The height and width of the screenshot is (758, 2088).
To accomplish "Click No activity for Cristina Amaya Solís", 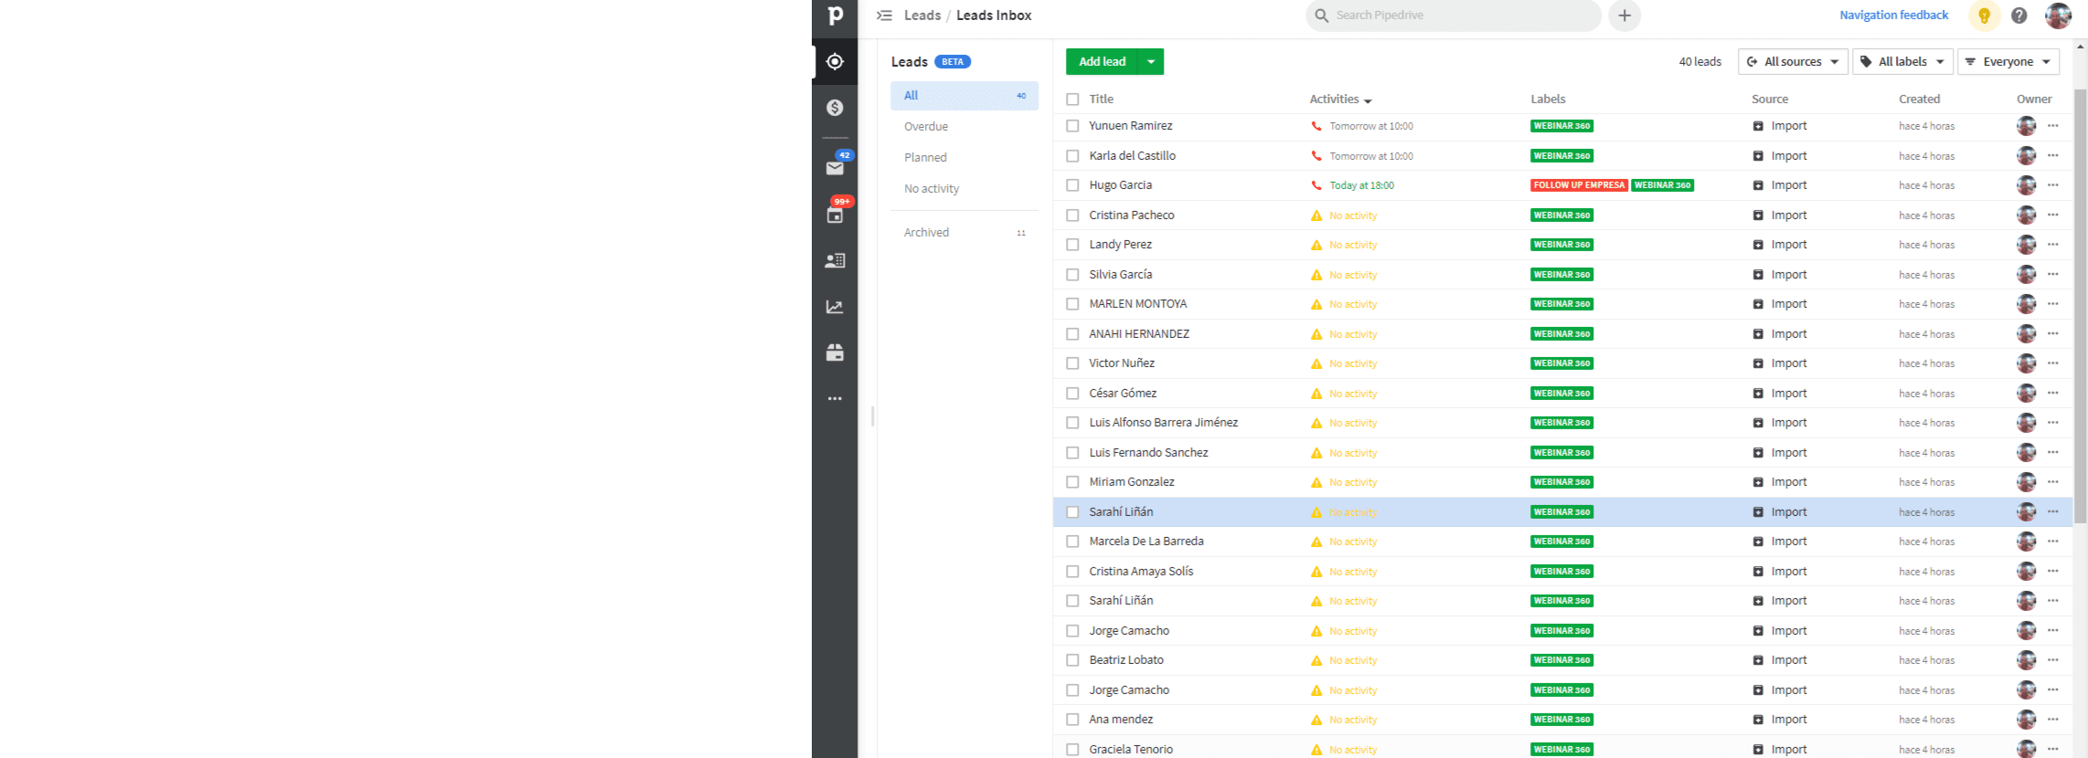I will (1353, 572).
